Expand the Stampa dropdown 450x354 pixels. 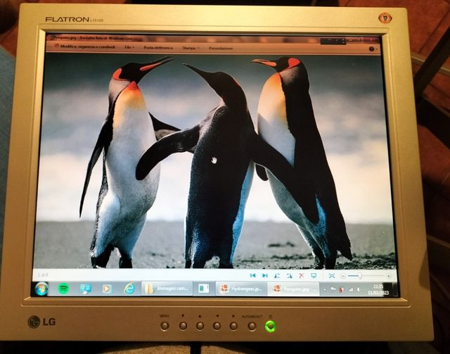click(191, 48)
